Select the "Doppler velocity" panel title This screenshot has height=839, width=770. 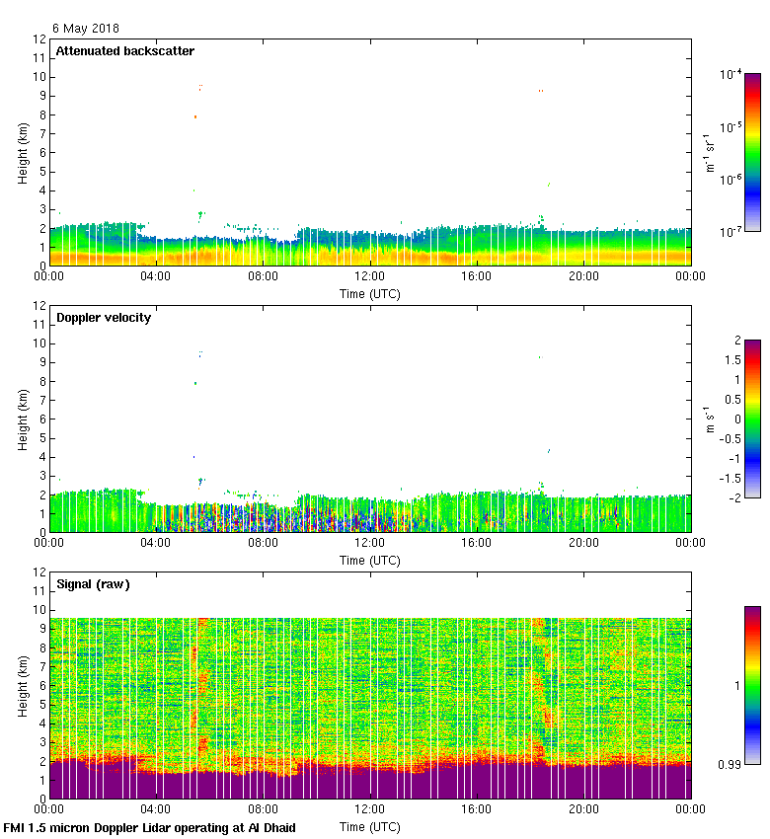click(x=103, y=318)
